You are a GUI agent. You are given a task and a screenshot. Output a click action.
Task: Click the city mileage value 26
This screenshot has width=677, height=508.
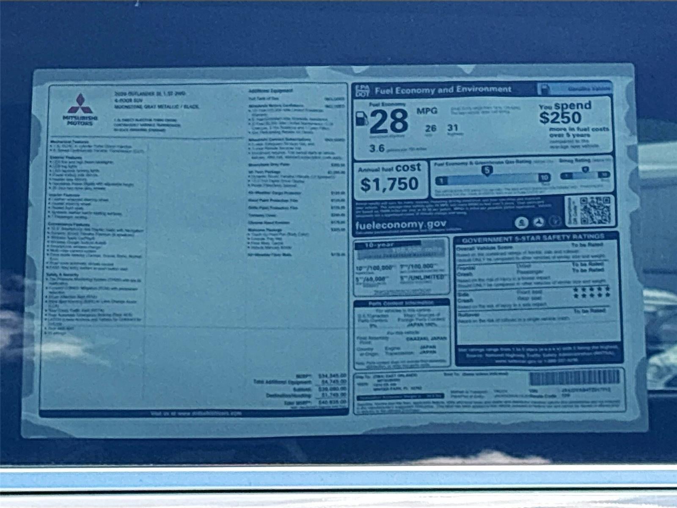pos(431,128)
